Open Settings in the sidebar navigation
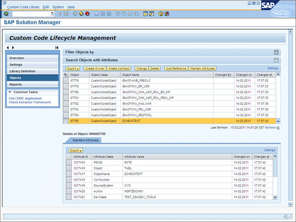Viewport: 296px width, 222px height. (33, 65)
